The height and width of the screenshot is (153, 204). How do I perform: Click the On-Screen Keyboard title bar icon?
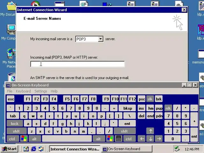[8, 85]
